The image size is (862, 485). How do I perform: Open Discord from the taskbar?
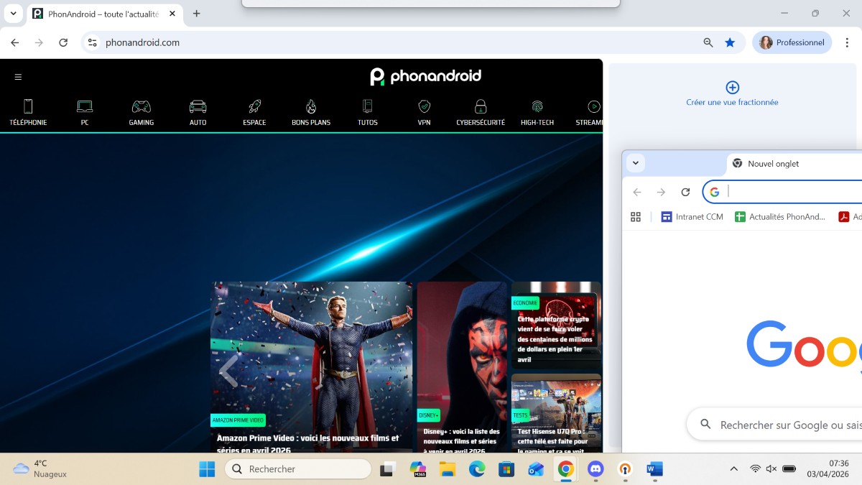(x=595, y=469)
